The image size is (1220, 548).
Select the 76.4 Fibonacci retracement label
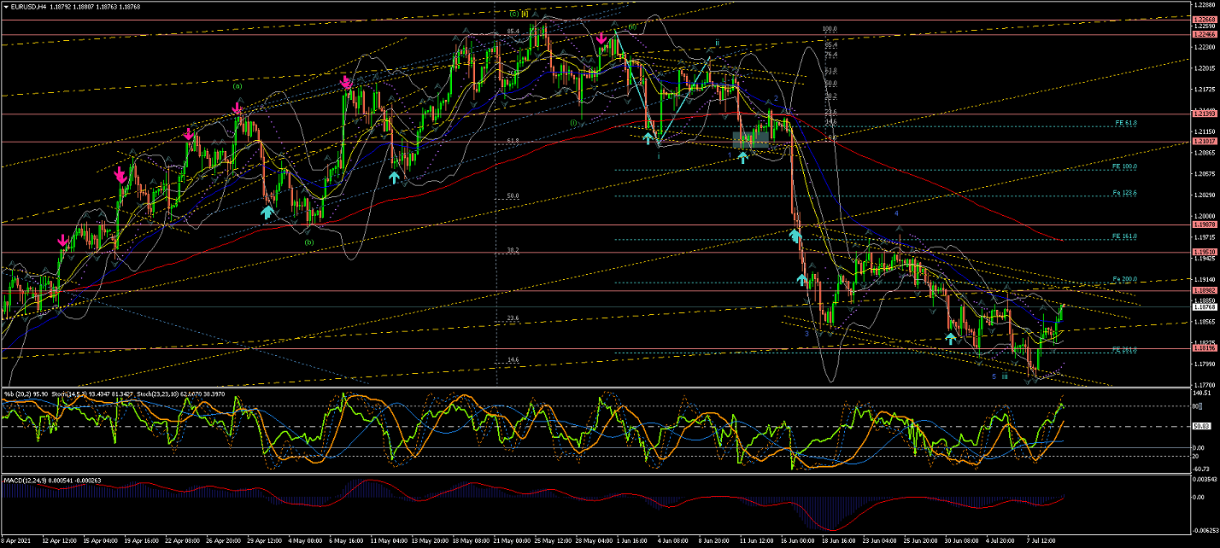tap(829, 55)
